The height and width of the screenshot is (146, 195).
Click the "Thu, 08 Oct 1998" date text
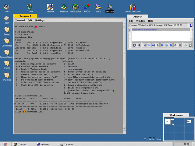pyautogui.click(x=152, y=139)
